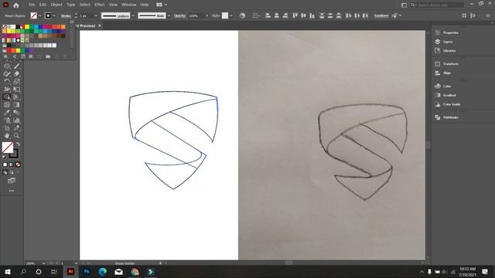Screen dimensions: 495x278
Task: Select the Shape Builder tool
Action: [7, 97]
